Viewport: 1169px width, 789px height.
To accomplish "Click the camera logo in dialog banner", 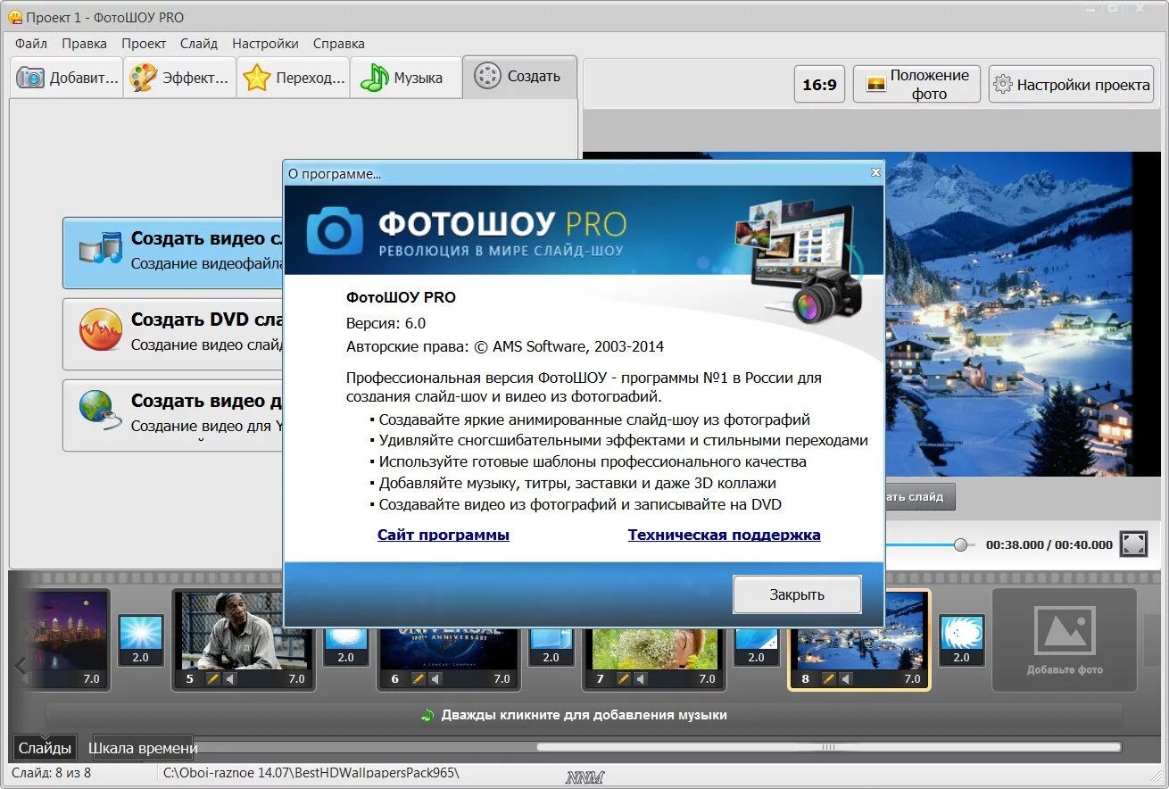I will coord(335,230).
